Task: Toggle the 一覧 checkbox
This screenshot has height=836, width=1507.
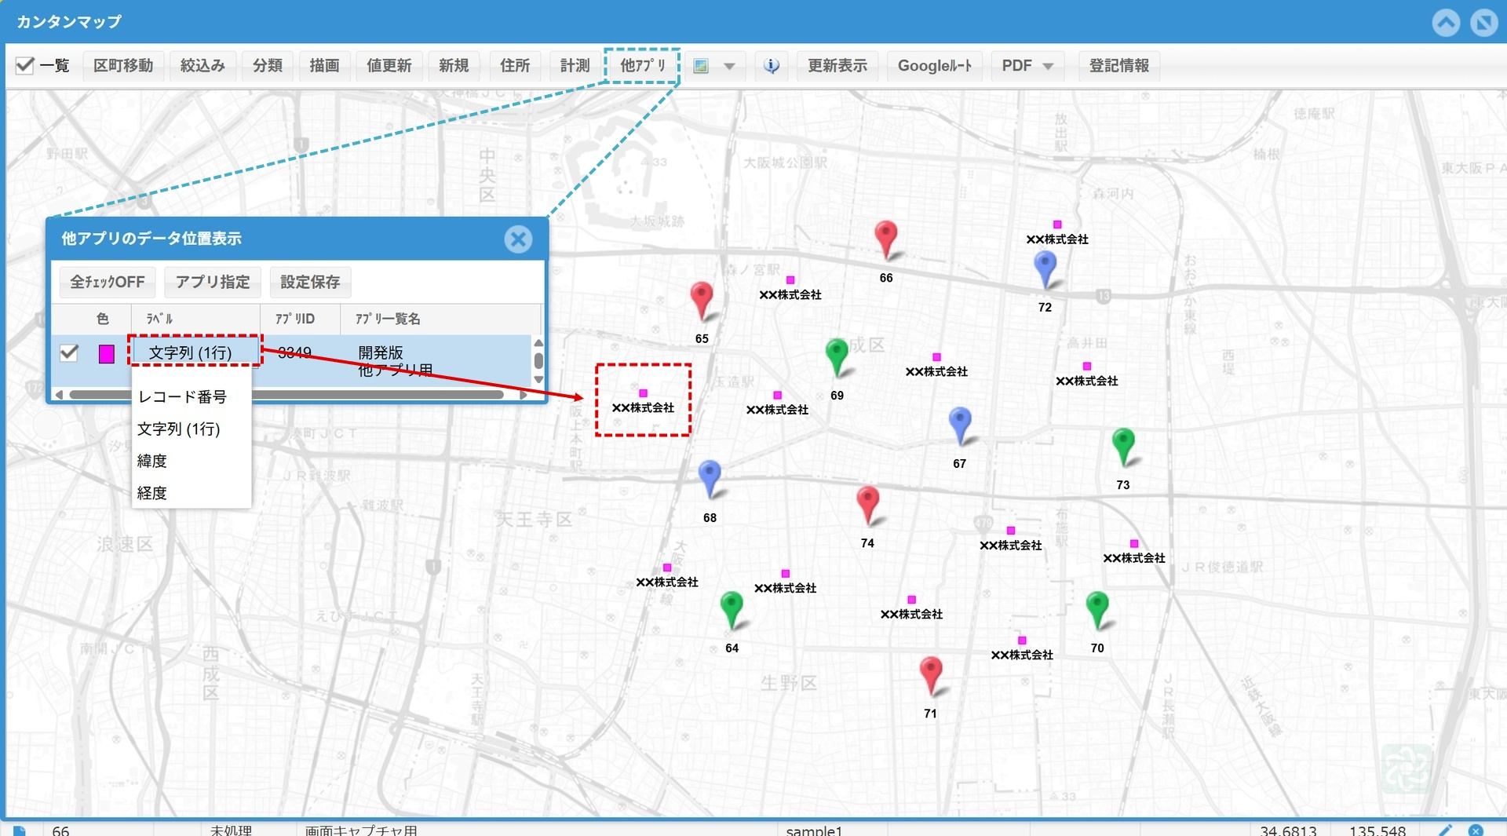Action: point(25,66)
